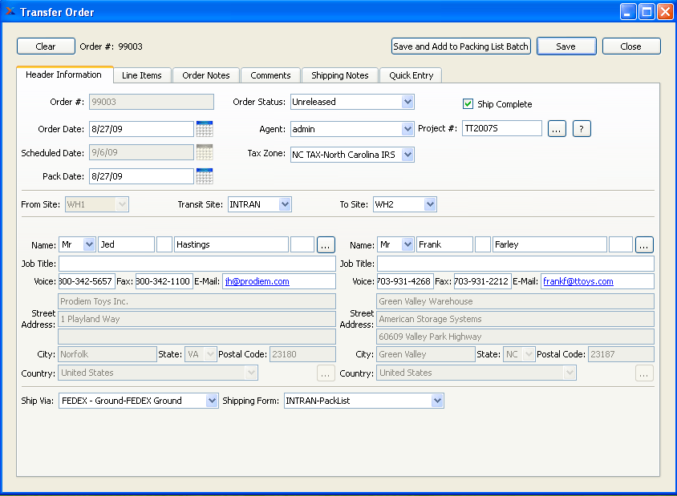Open the Transit Site INTRAN dropdown
The height and width of the screenshot is (496, 677).
(285, 204)
